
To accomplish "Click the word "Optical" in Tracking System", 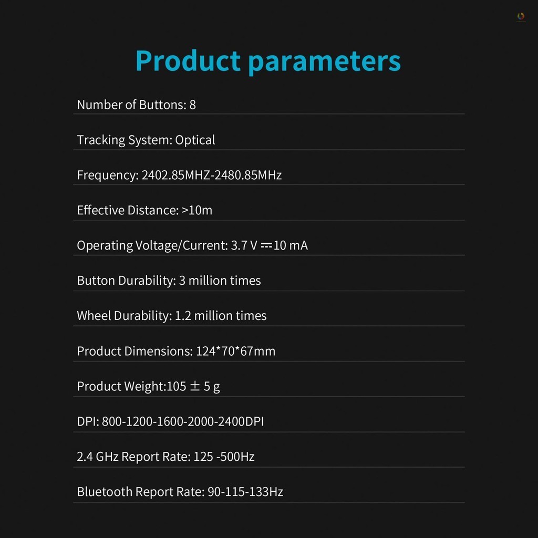I will [x=195, y=140].
